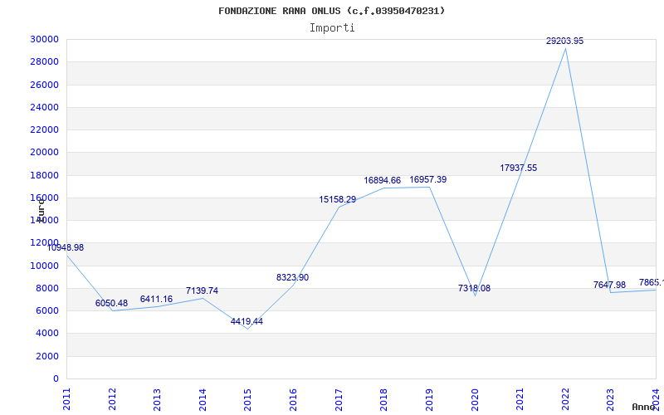Click the 7647.98 label for 2023
Image resolution: width=664 pixels, height=415 pixels.
coord(609,286)
